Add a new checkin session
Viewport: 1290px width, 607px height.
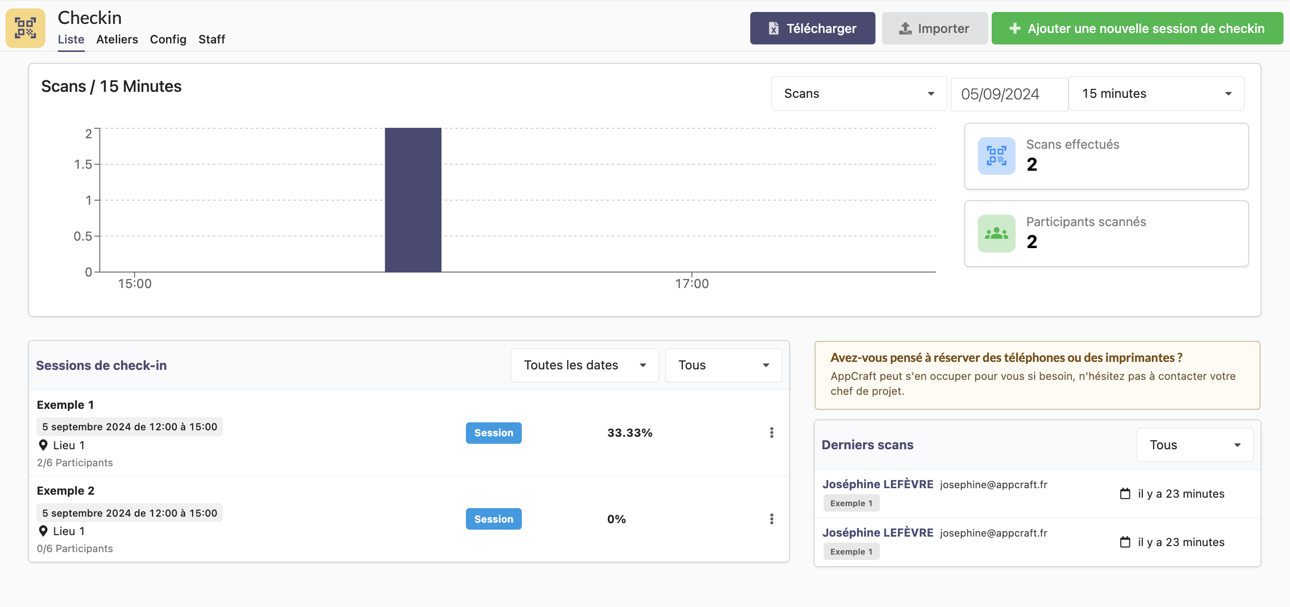[1137, 28]
